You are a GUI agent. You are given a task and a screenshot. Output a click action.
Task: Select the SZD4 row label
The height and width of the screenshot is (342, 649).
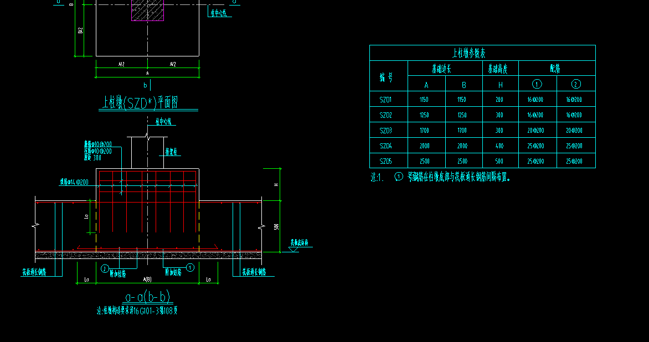[x=385, y=146]
